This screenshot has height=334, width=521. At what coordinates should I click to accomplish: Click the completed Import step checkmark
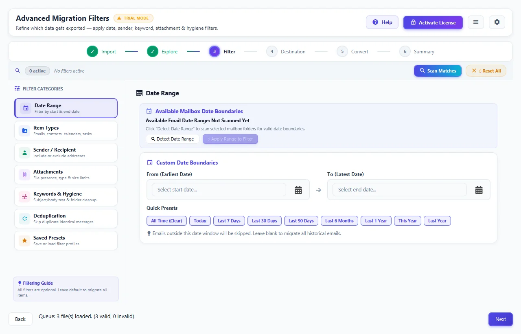(92, 52)
